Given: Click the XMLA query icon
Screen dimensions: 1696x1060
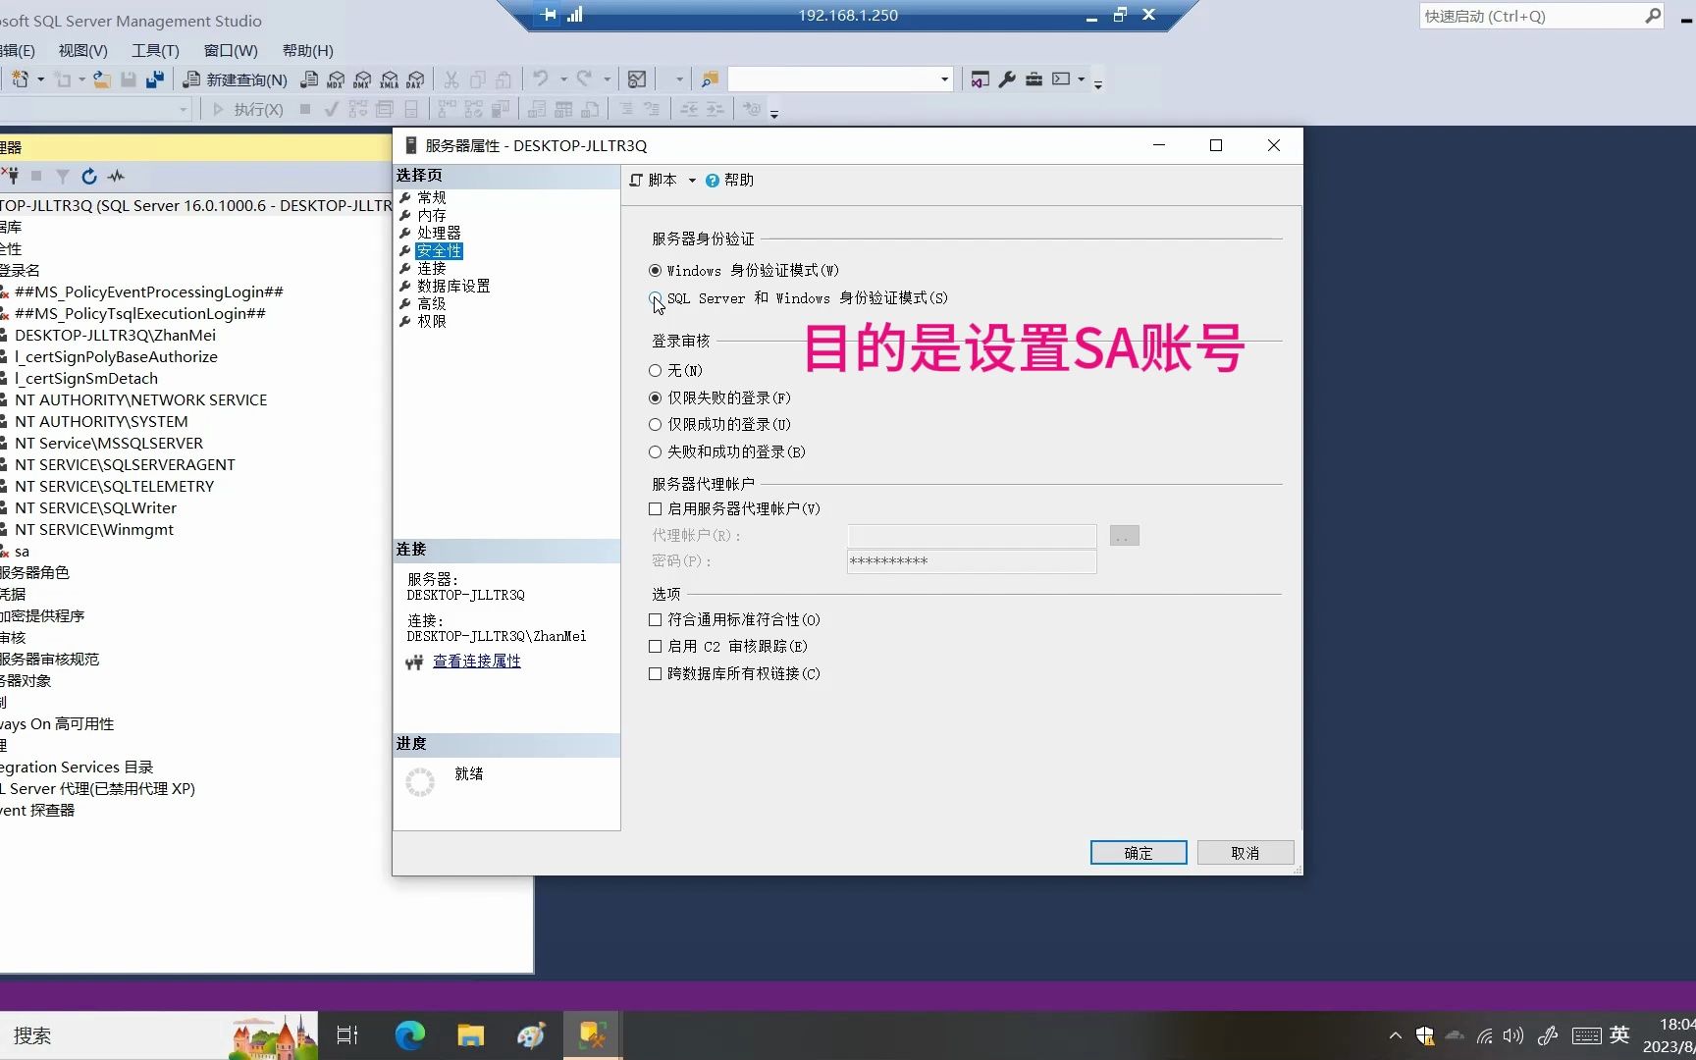Looking at the screenshot, I should [x=390, y=79].
